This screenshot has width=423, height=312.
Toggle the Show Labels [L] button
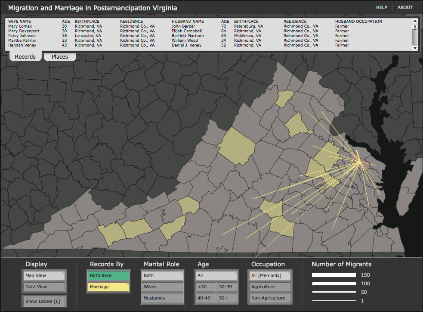[x=44, y=301]
